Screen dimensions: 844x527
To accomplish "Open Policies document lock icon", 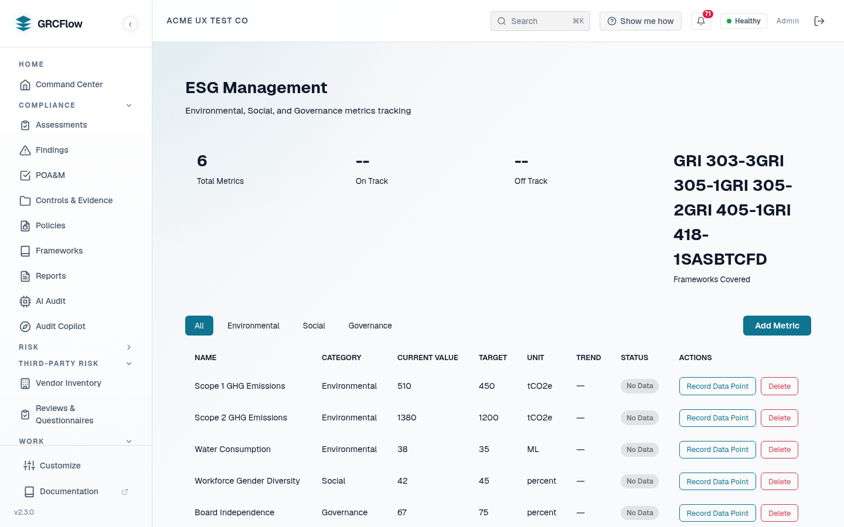I will [x=25, y=226].
